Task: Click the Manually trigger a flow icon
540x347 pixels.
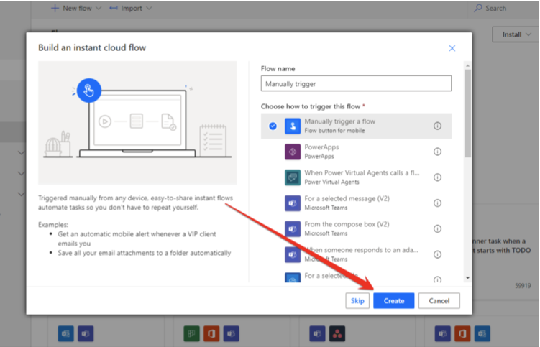Action: click(x=293, y=126)
